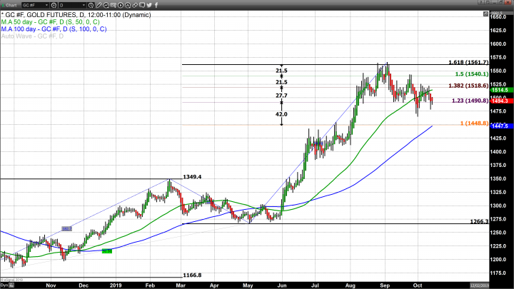
Task: Click the 1349.4 horizontal line label
Action: 192,176
